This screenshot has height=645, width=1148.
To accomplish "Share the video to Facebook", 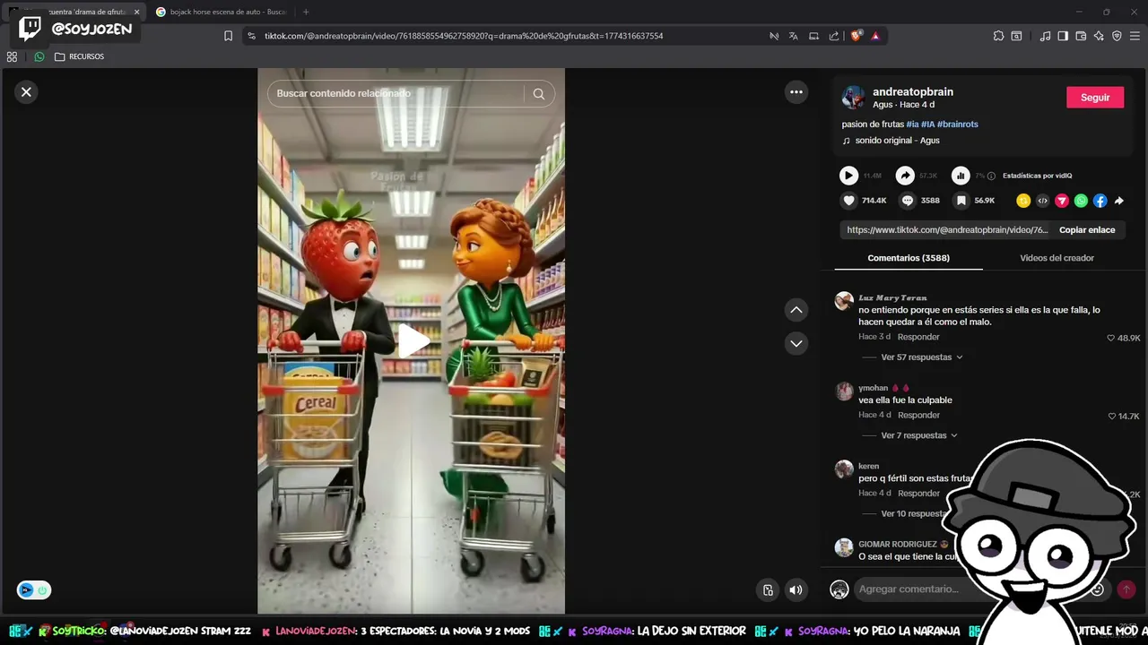I will (1100, 201).
